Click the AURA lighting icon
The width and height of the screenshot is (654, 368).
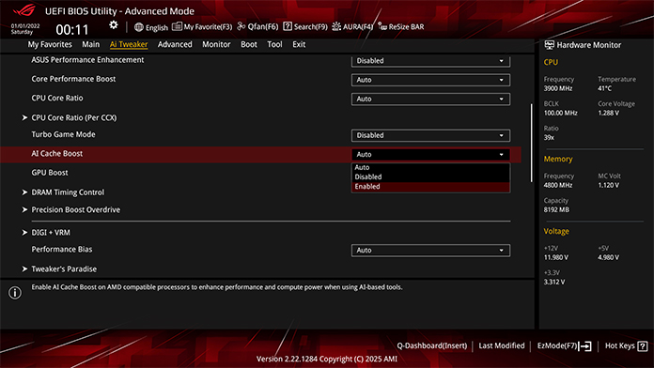336,26
